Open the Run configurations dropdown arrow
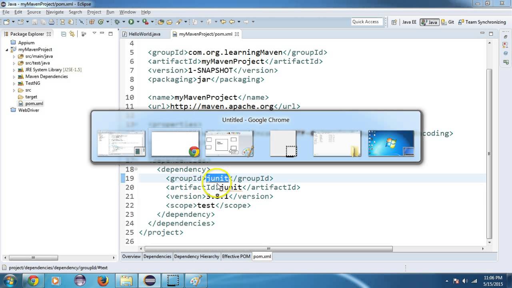512x288 pixels. (x=138, y=22)
